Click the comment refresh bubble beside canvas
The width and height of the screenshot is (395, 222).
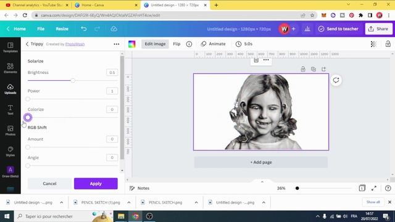[336, 80]
